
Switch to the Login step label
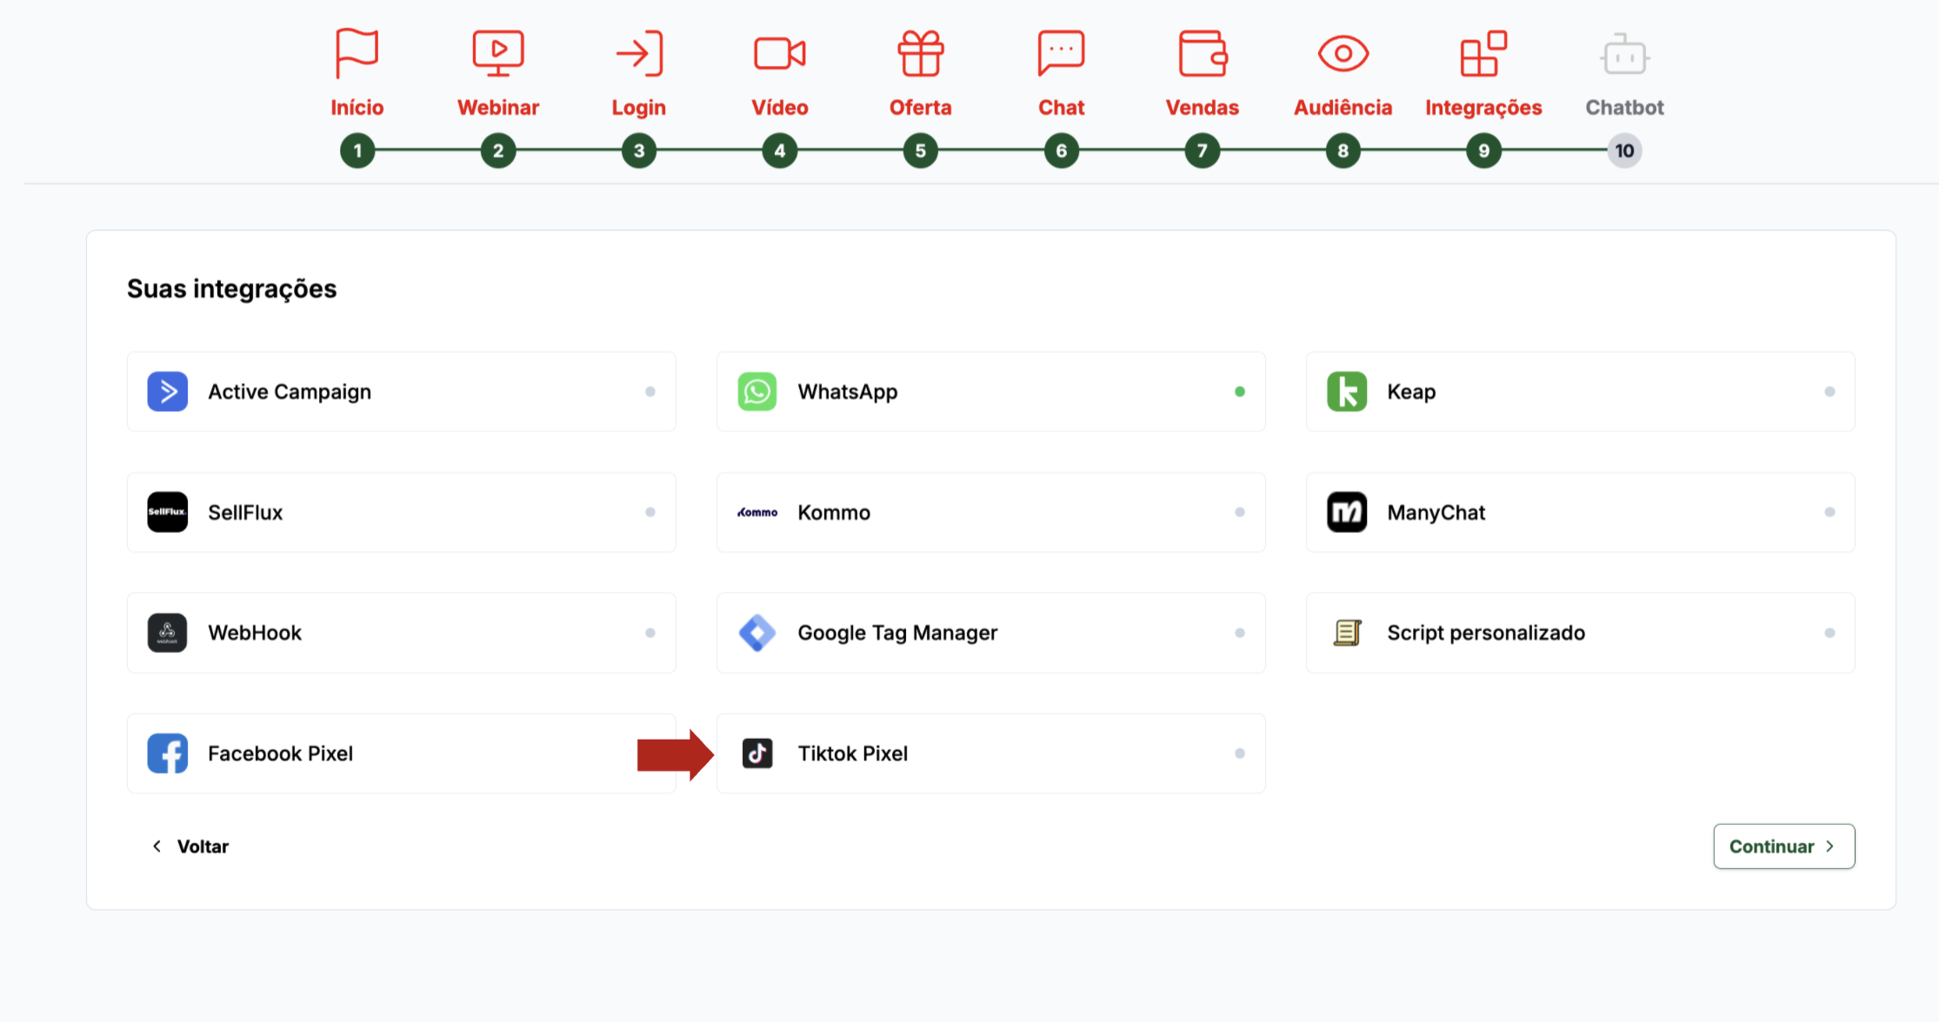pos(638,107)
